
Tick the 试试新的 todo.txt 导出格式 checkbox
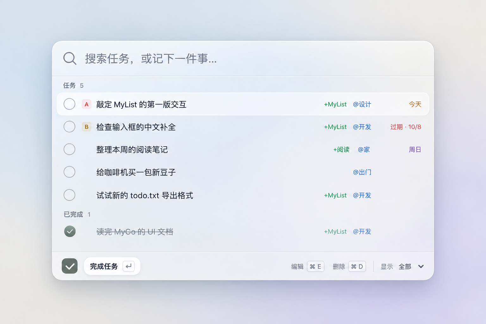(69, 195)
